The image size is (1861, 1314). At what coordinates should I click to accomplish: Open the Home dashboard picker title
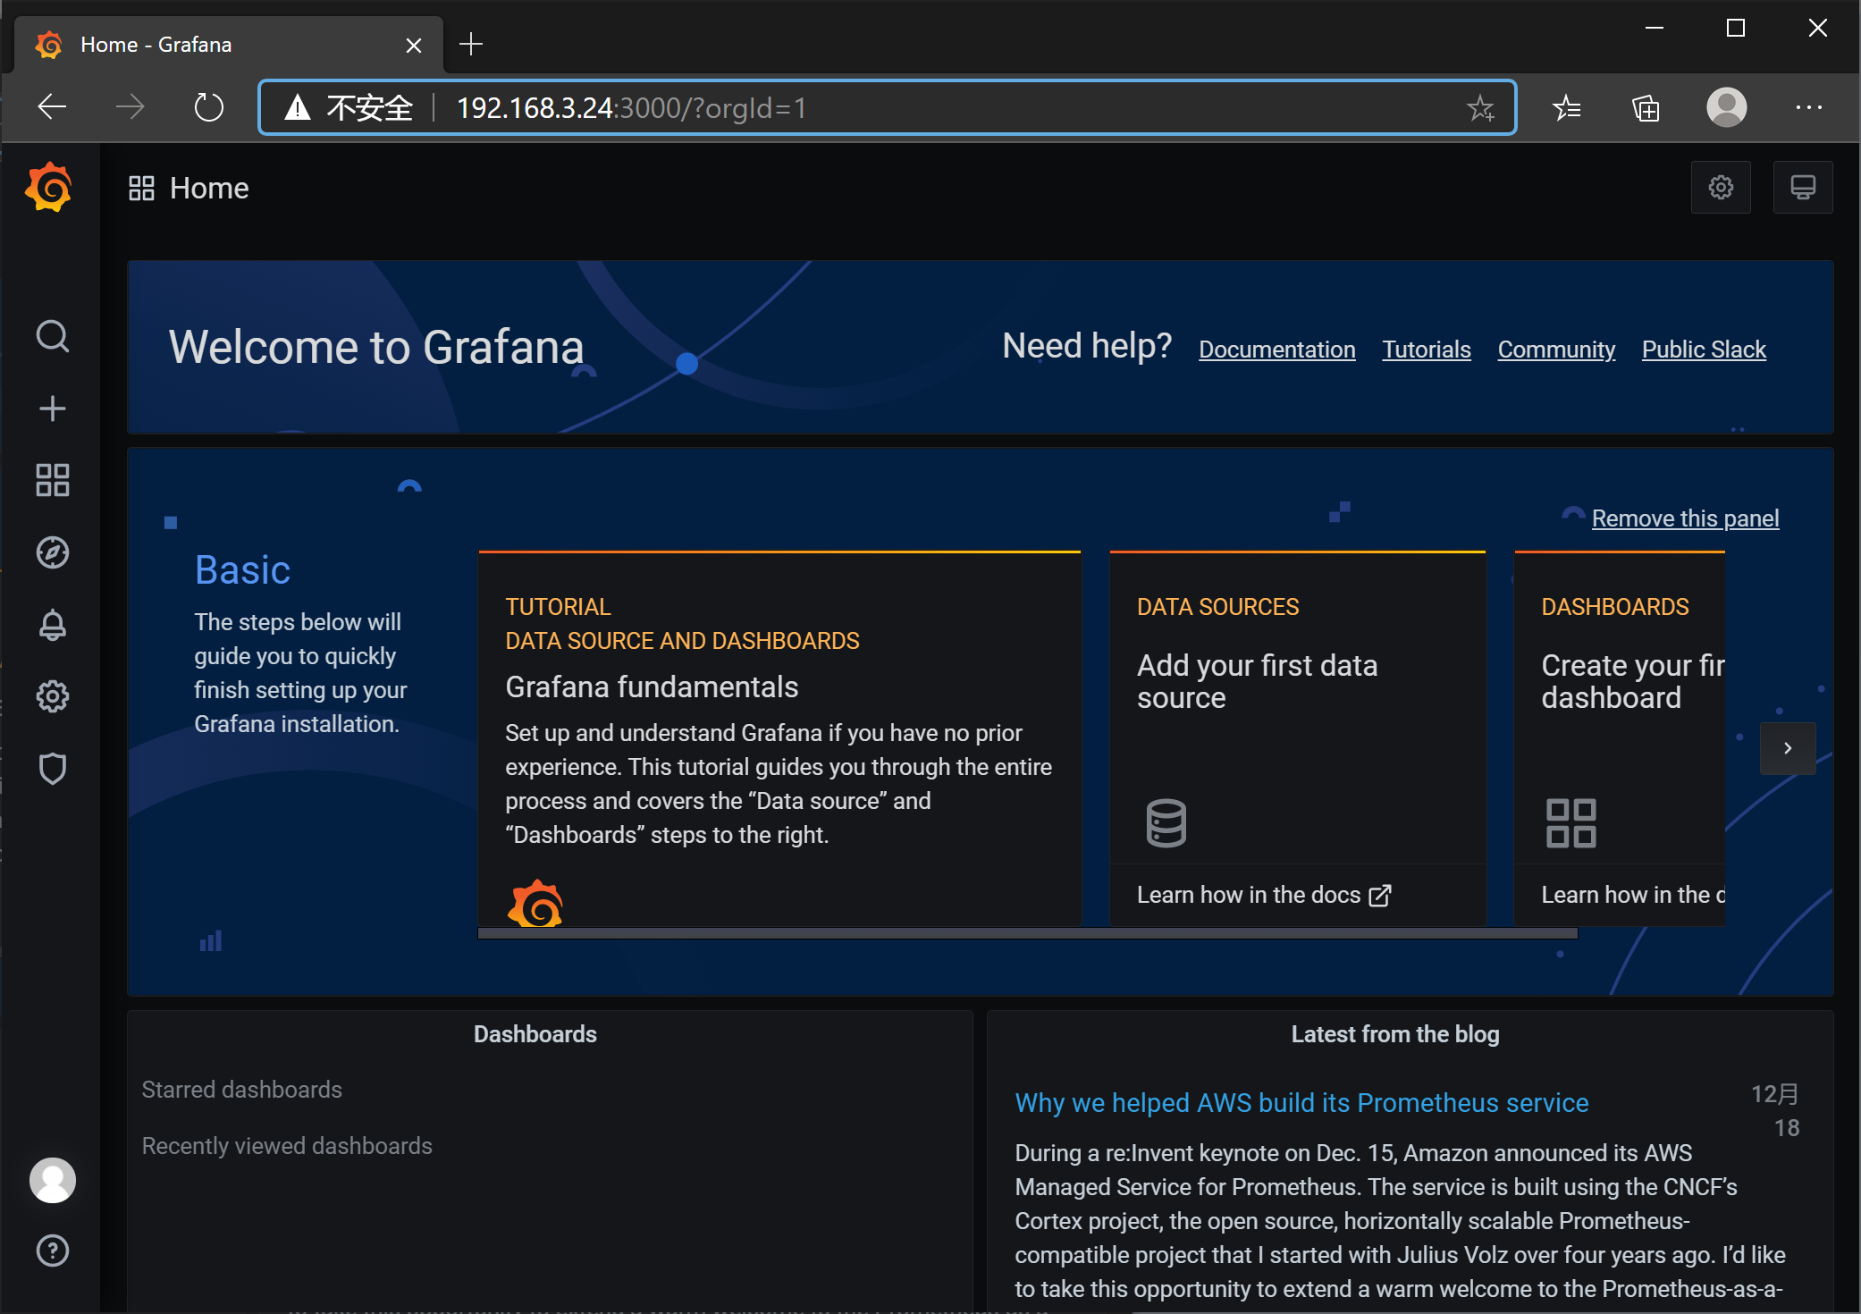pyautogui.click(x=208, y=189)
